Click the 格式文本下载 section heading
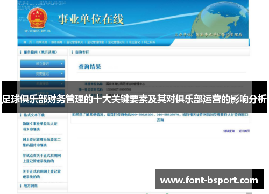 34,115
